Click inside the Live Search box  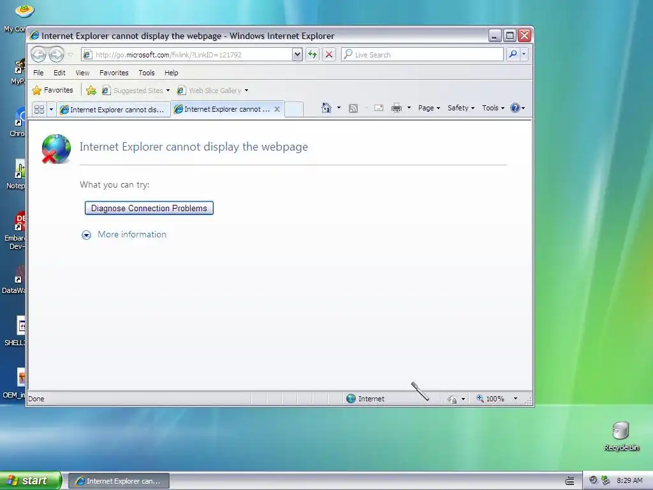click(x=422, y=55)
